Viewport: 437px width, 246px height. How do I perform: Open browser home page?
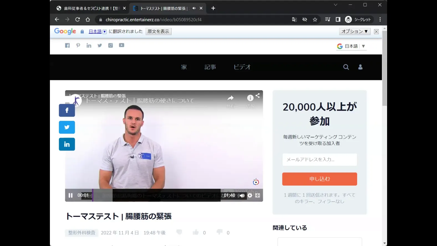(x=88, y=19)
